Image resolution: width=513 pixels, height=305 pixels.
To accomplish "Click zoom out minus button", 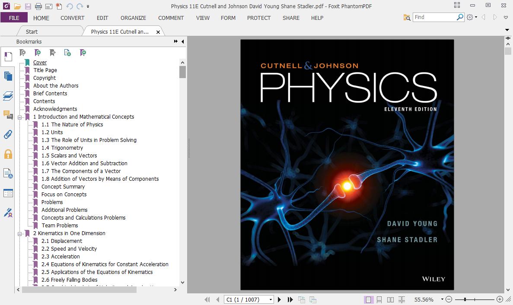I will coord(449,299).
